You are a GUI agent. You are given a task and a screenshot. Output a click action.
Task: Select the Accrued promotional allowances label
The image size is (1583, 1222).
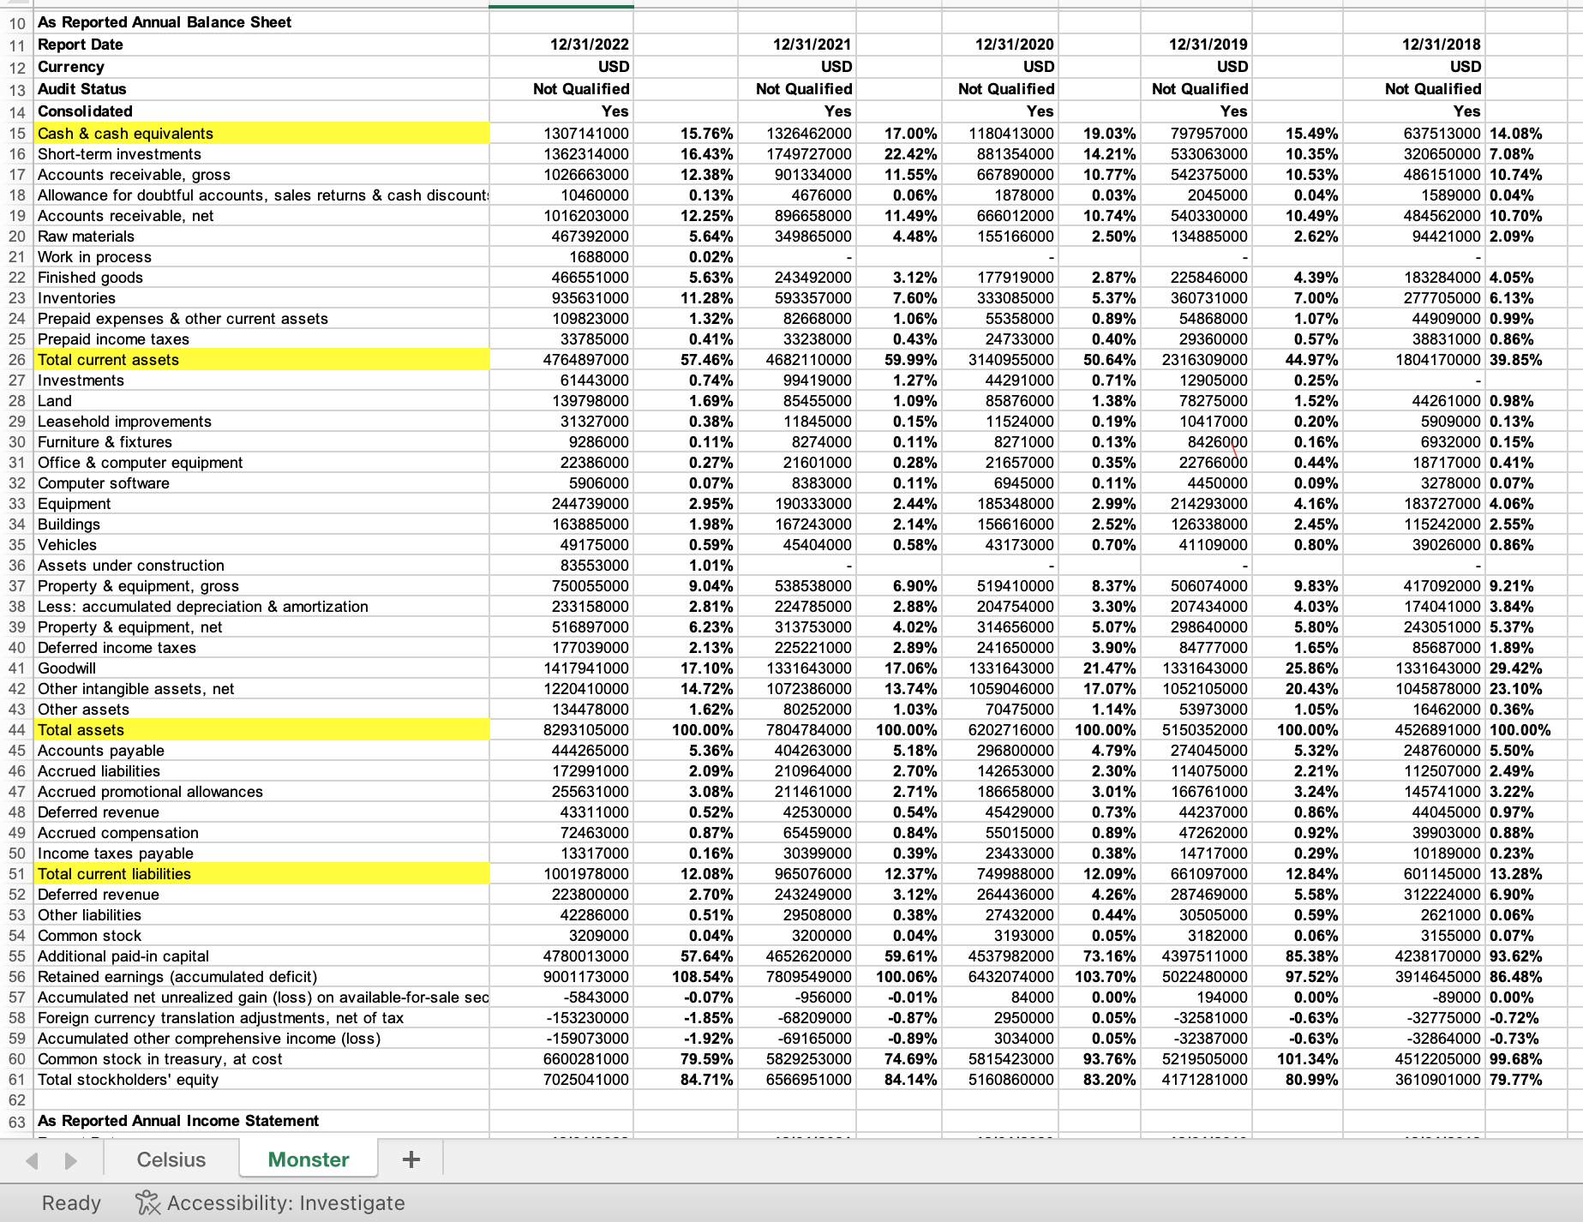click(262, 792)
